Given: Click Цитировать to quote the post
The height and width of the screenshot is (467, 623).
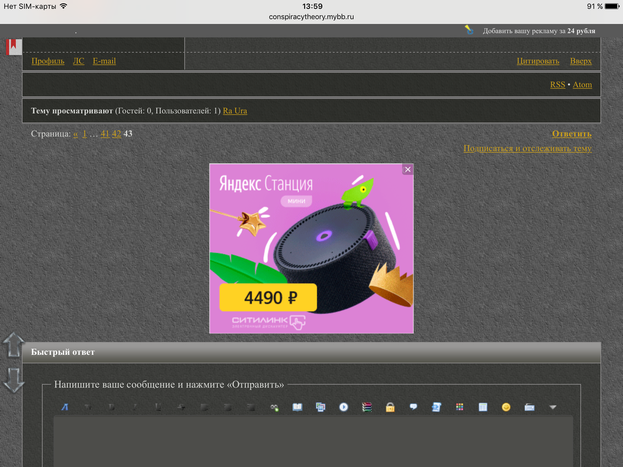Looking at the screenshot, I should [x=538, y=61].
